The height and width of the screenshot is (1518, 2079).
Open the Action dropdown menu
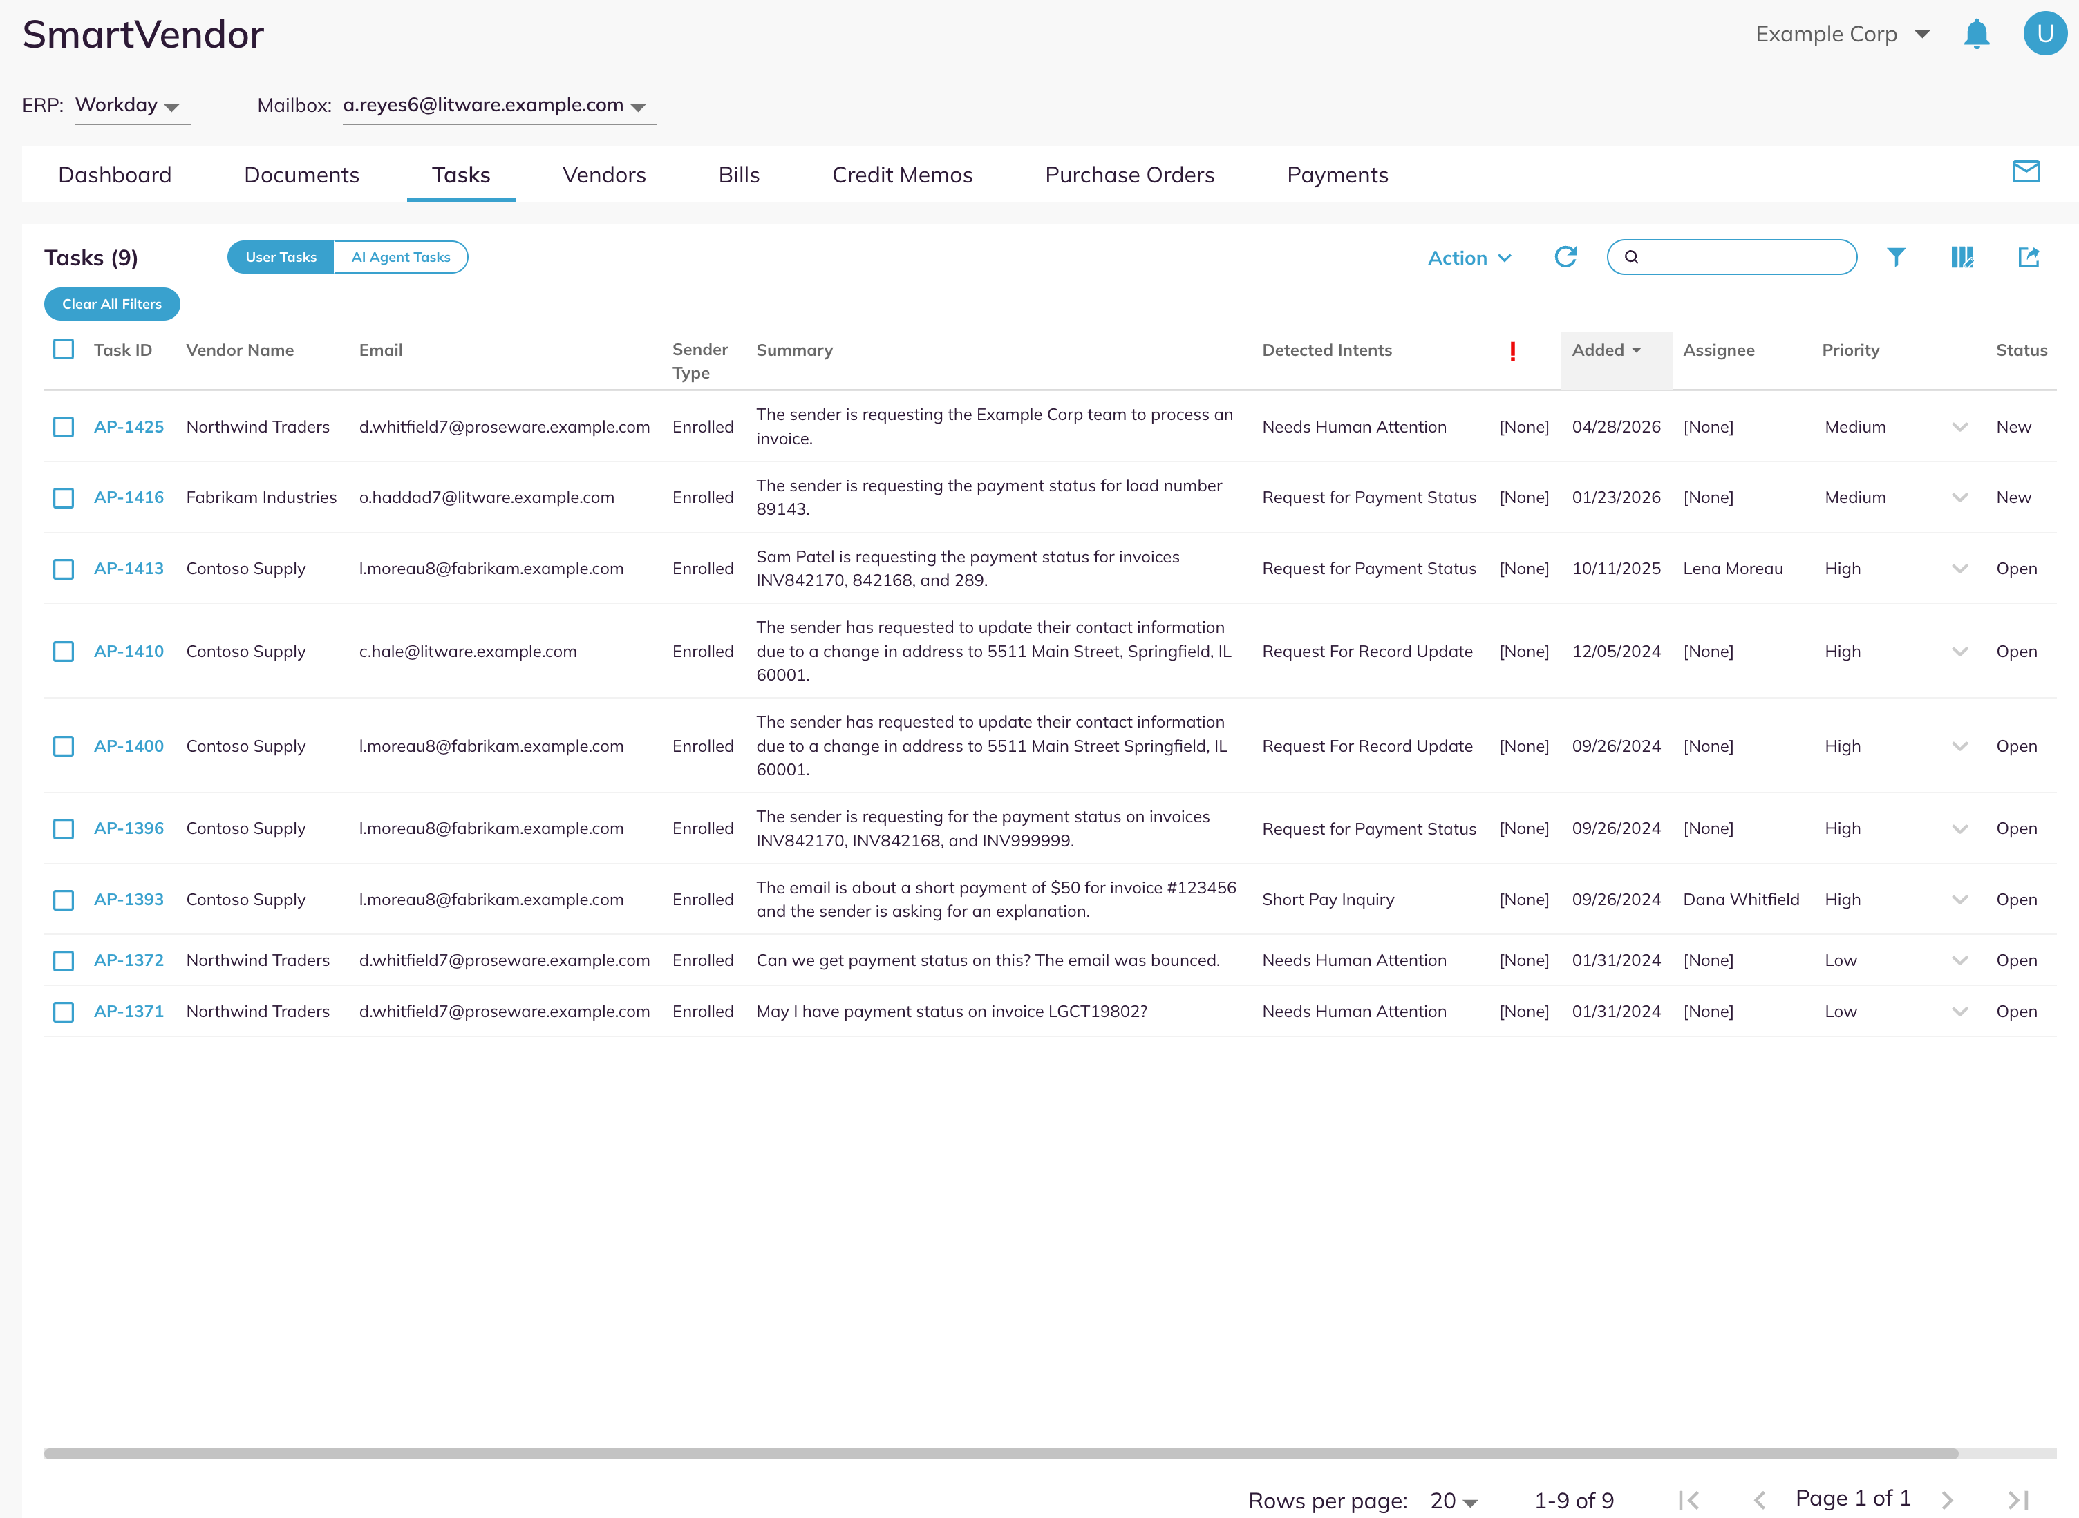point(1469,258)
